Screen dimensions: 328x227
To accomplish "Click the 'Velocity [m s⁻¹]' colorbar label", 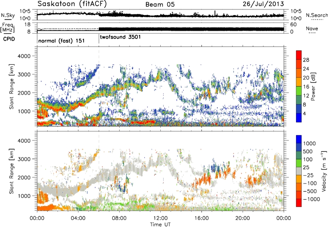I will pyautogui.click(x=324, y=171).
